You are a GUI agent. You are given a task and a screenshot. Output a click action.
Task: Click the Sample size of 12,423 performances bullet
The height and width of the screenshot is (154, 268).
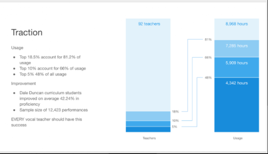[x=54, y=110]
